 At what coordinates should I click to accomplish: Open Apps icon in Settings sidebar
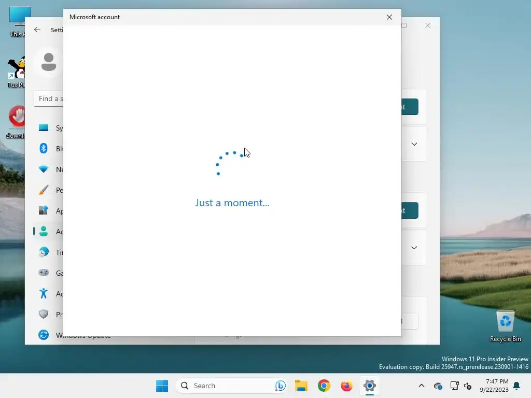click(x=44, y=210)
